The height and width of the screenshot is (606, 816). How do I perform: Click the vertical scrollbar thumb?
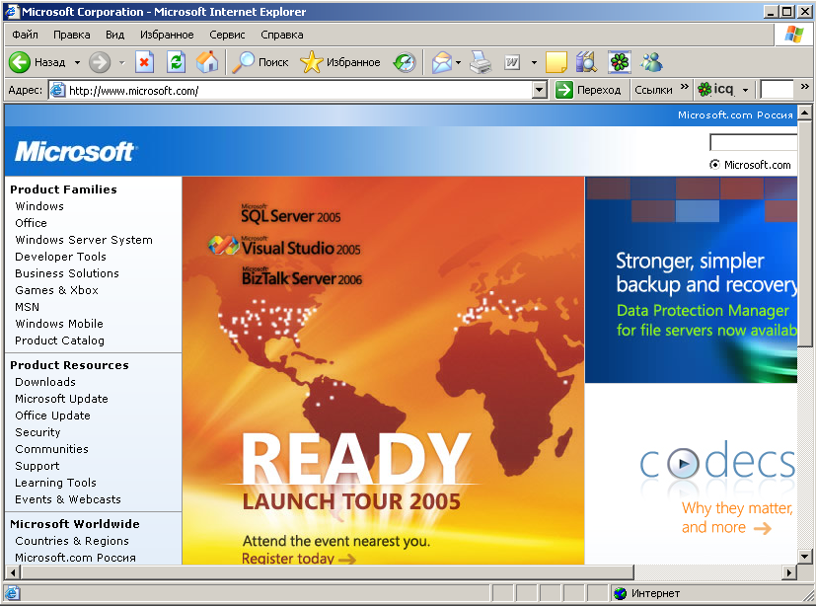point(804,233)
